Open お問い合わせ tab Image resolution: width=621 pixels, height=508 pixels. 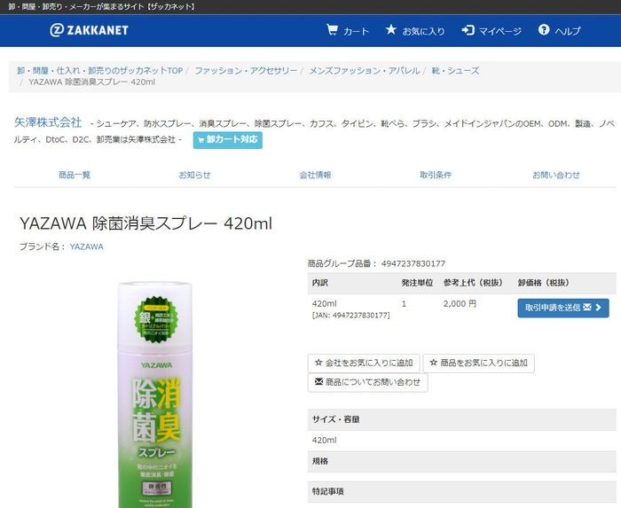pos(555,176)
